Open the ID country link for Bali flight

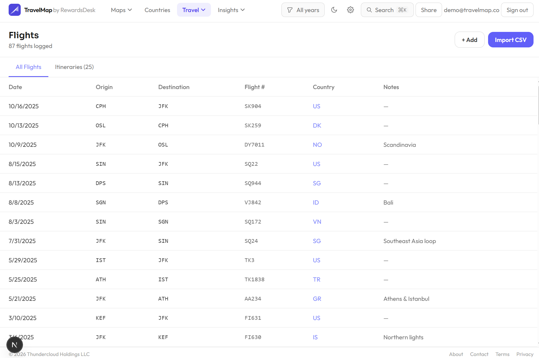316,203
